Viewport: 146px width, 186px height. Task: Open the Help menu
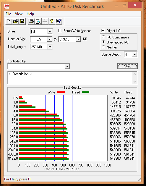pyautogui.click(x=30, y=14)
